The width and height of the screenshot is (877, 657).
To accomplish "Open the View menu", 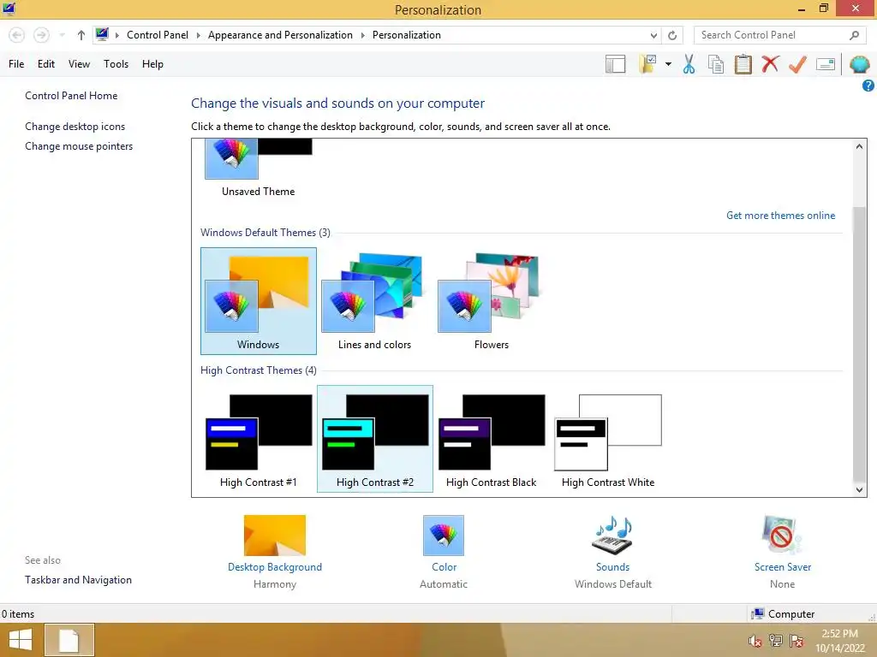I will [79, 64].
